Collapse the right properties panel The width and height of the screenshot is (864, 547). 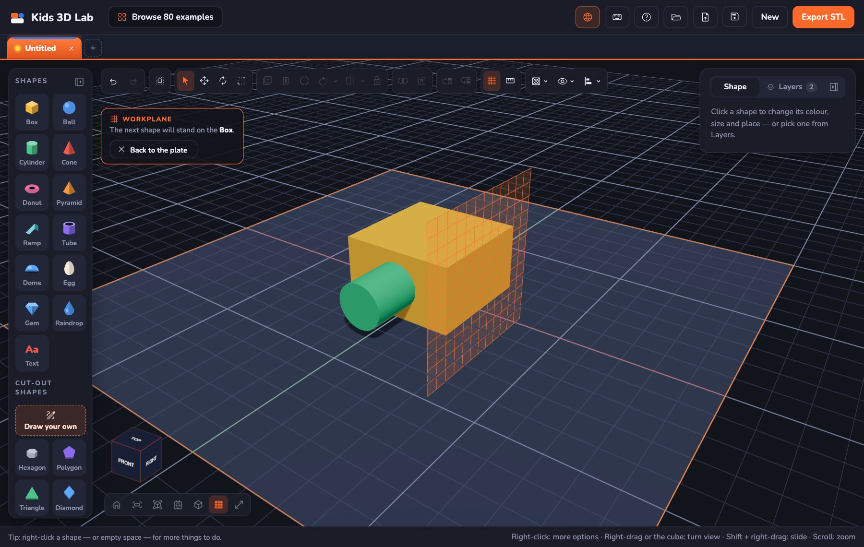834,87
